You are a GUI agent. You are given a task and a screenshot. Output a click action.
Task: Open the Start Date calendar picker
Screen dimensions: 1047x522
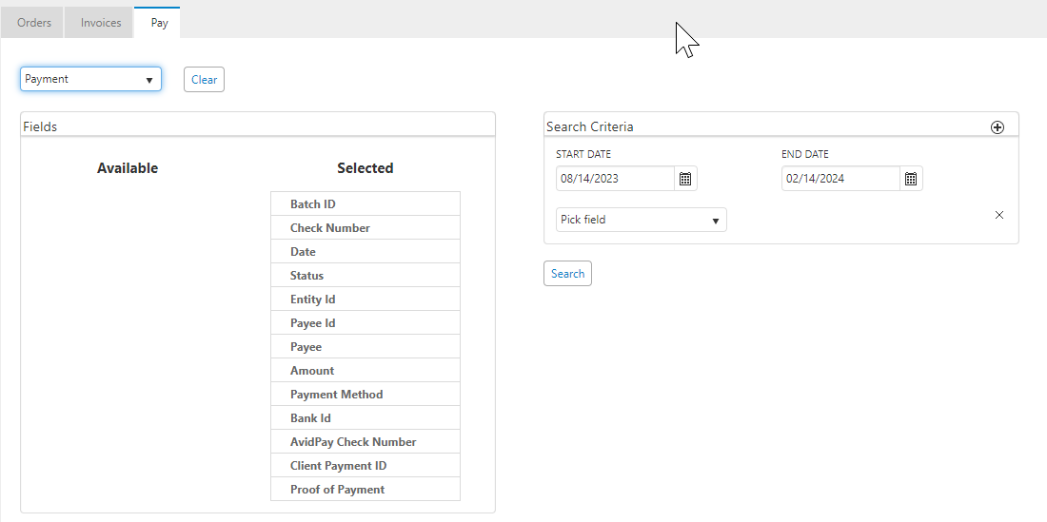(x=685, y=179)
